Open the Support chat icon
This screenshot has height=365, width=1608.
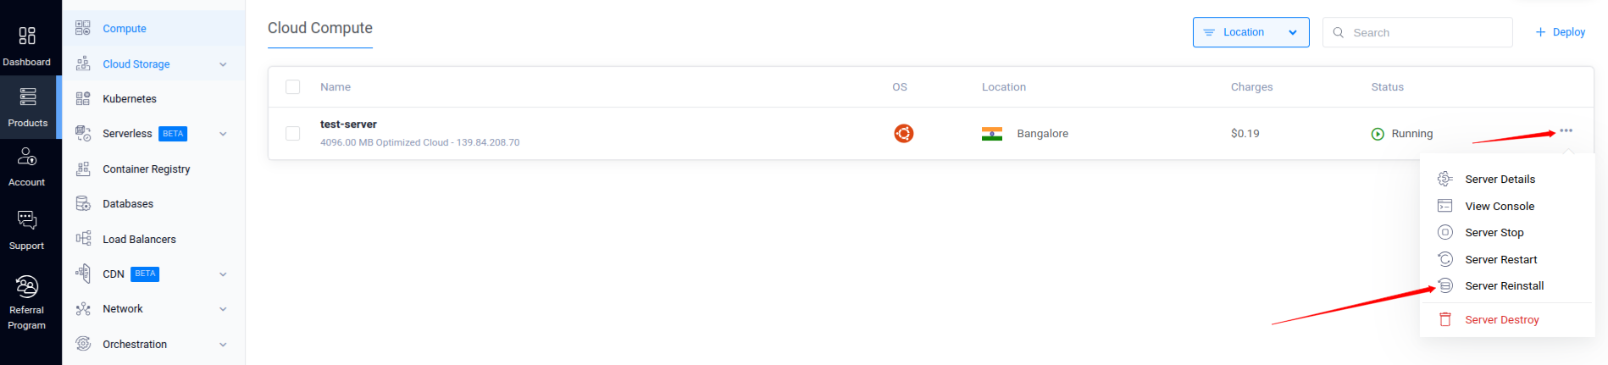point(27,220)
